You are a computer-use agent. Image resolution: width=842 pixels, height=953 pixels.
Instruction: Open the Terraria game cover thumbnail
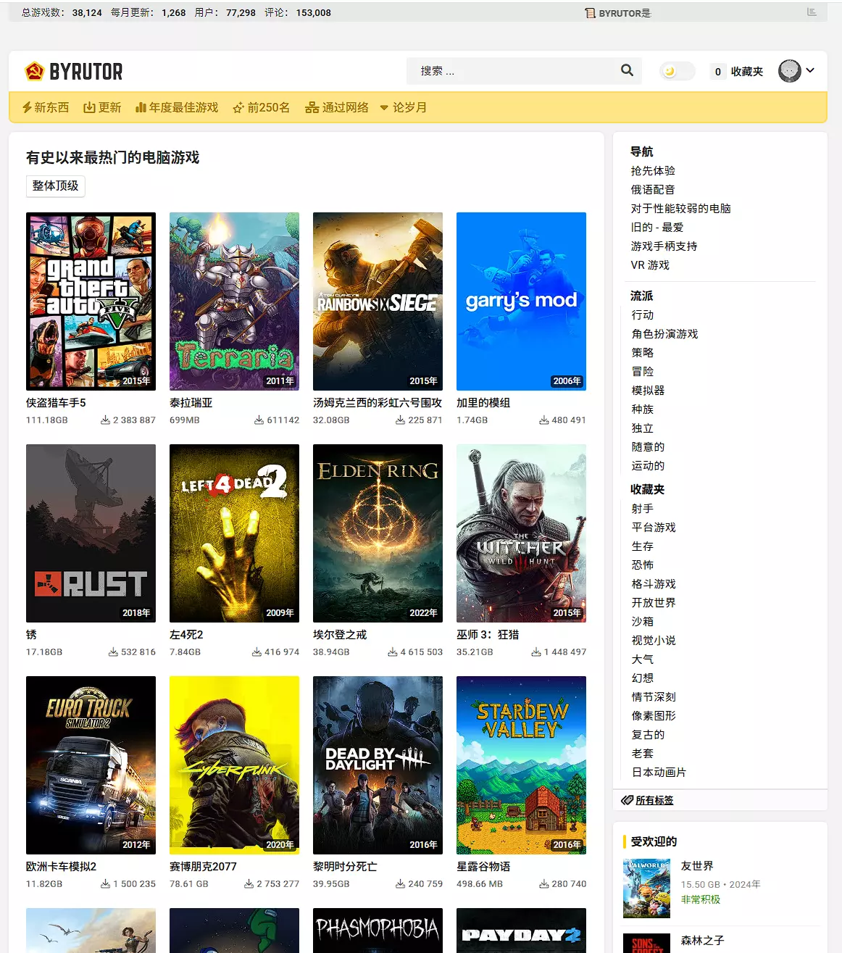click(x=234, y=301)
